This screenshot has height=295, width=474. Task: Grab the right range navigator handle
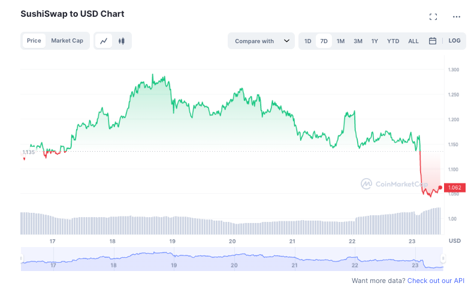(x=443, y=258)
